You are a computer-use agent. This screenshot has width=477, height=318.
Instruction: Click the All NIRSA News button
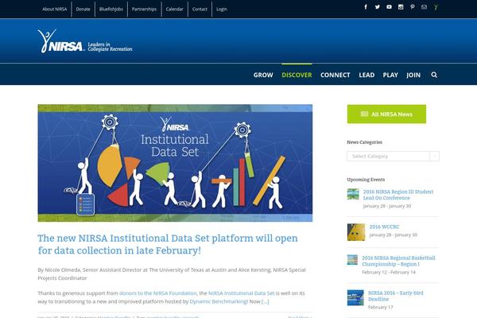click(386, 114)
